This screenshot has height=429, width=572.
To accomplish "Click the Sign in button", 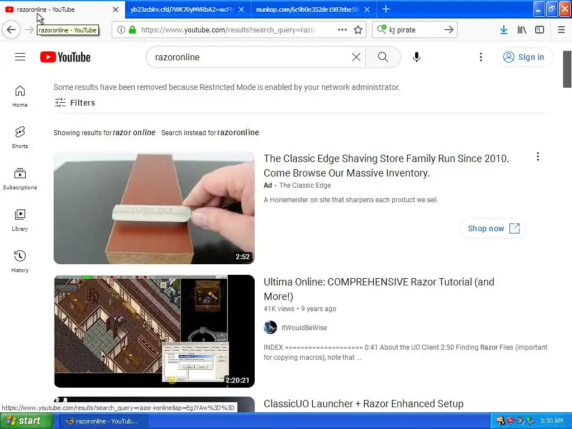I will (x=525, y=57).
